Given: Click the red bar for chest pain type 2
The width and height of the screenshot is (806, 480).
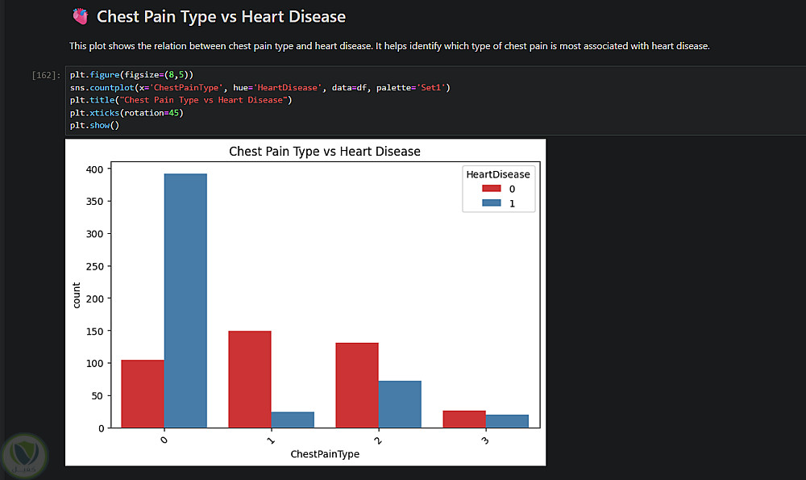Looking at the screenshot, I should (357, 385).
